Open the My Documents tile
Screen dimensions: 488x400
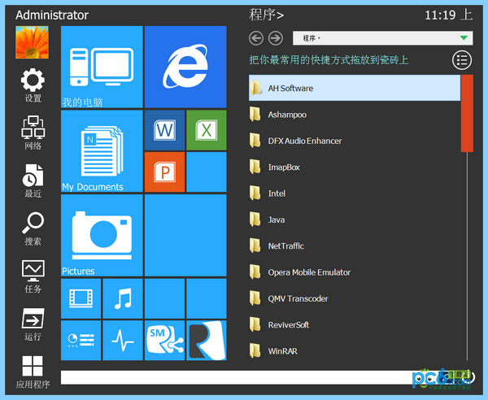102,151
